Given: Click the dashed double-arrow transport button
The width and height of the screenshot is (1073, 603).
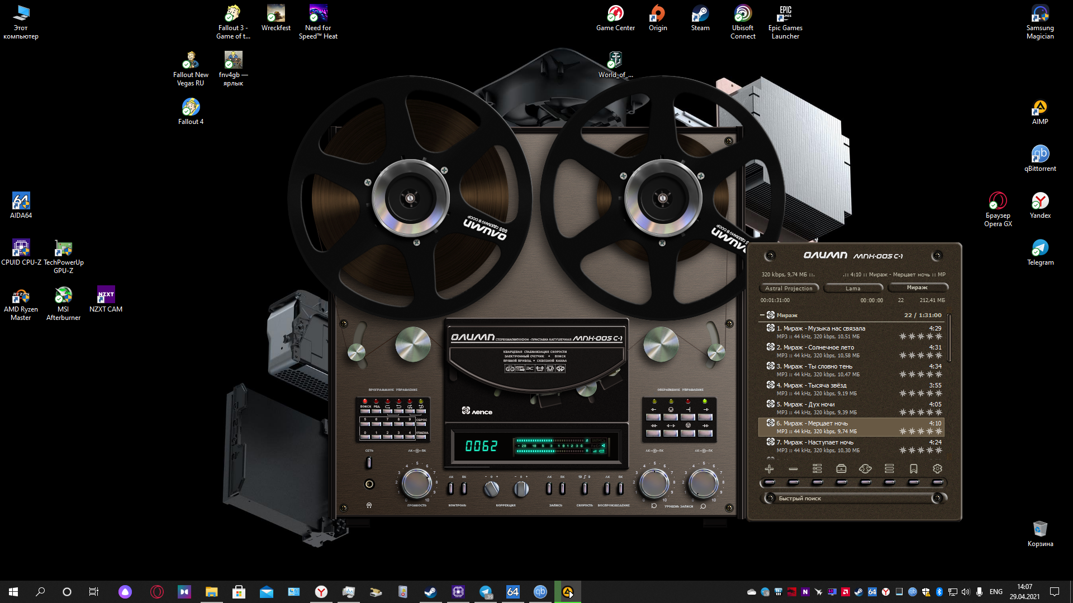Looking at the screenshot, I should pyautogui.click(x=671, y=433).
